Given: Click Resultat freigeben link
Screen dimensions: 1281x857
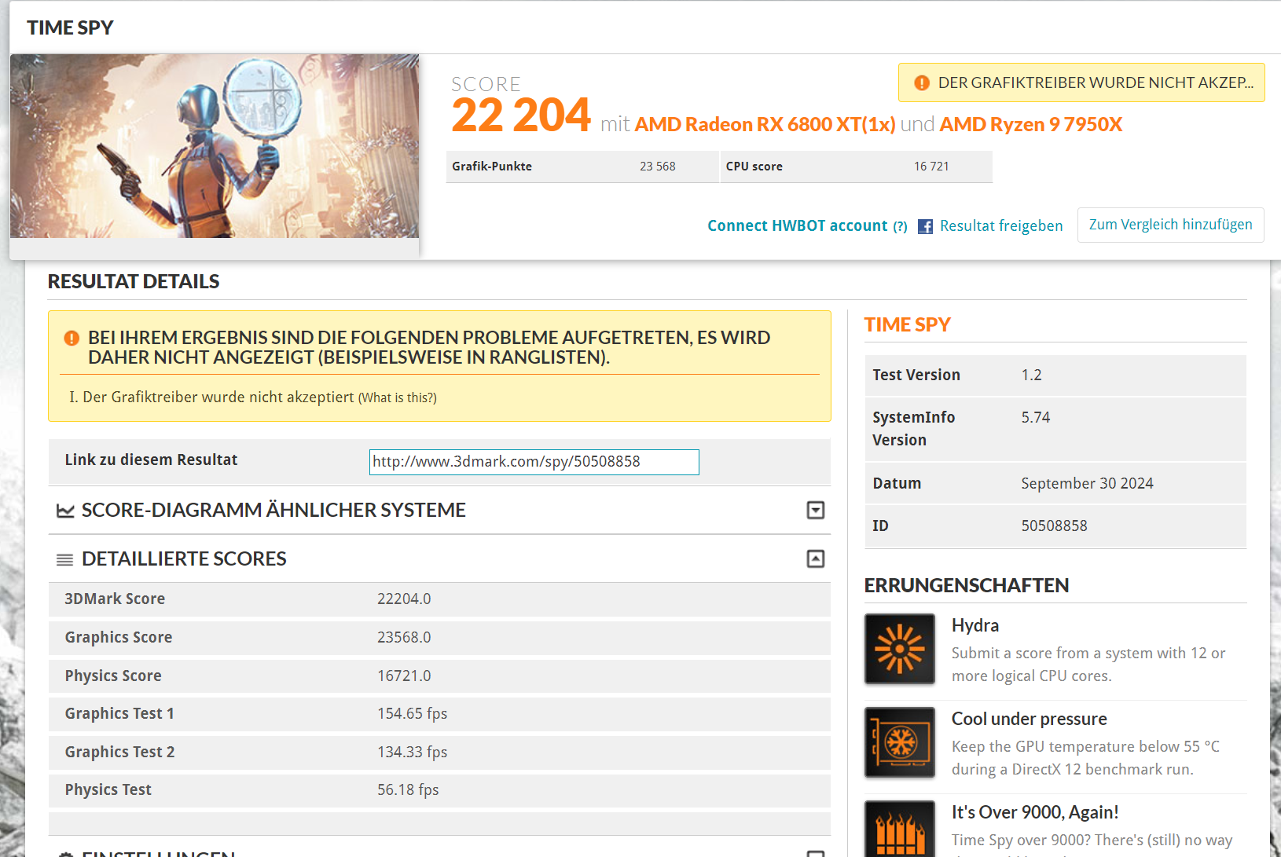Looking at the screenshot, I should pos(1001,225).
